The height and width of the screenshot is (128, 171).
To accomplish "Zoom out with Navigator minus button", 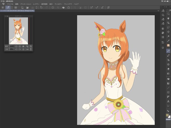I will point(16,46).
